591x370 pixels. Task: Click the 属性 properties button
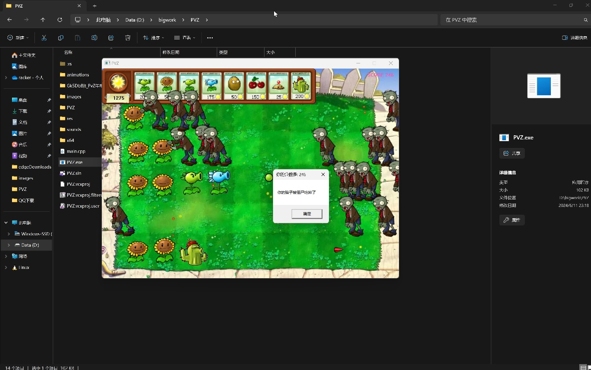coord(512,220)
